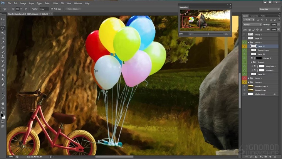
Task: Lock layer position icon
Action: click(257, 30)
